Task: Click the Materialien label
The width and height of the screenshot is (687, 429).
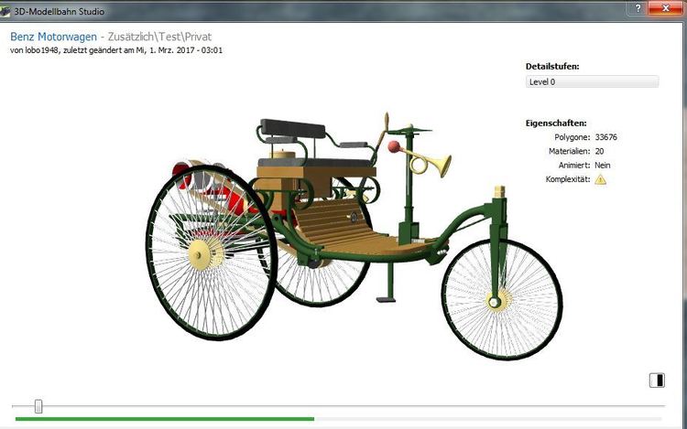Action: (x=570, y=151)
